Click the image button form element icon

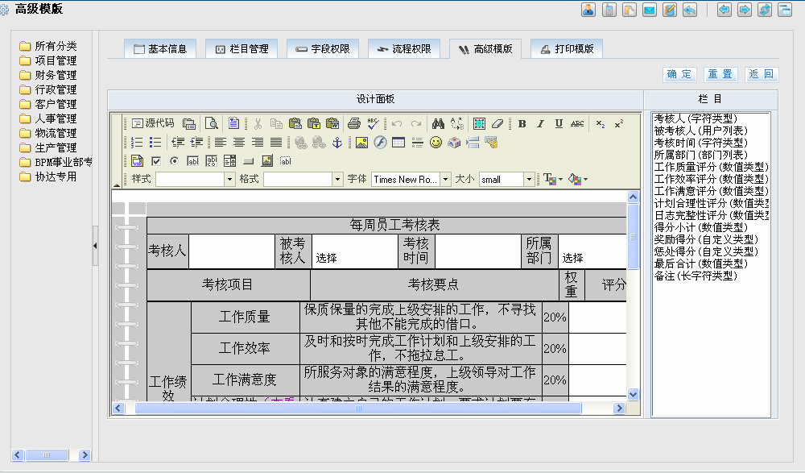[267, 161]
